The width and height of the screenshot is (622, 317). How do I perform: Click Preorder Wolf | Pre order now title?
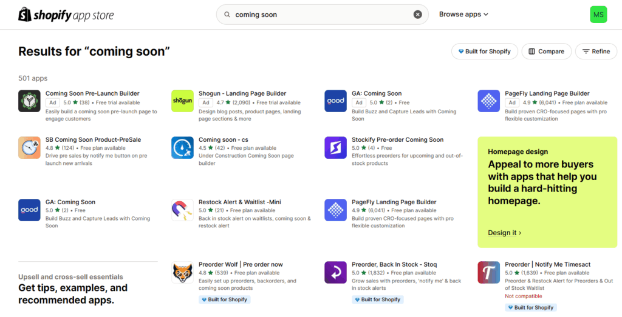click(x=241, y=264)
